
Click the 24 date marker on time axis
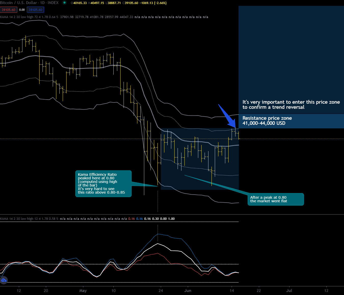pyautogui.click(x=161, y=291)
